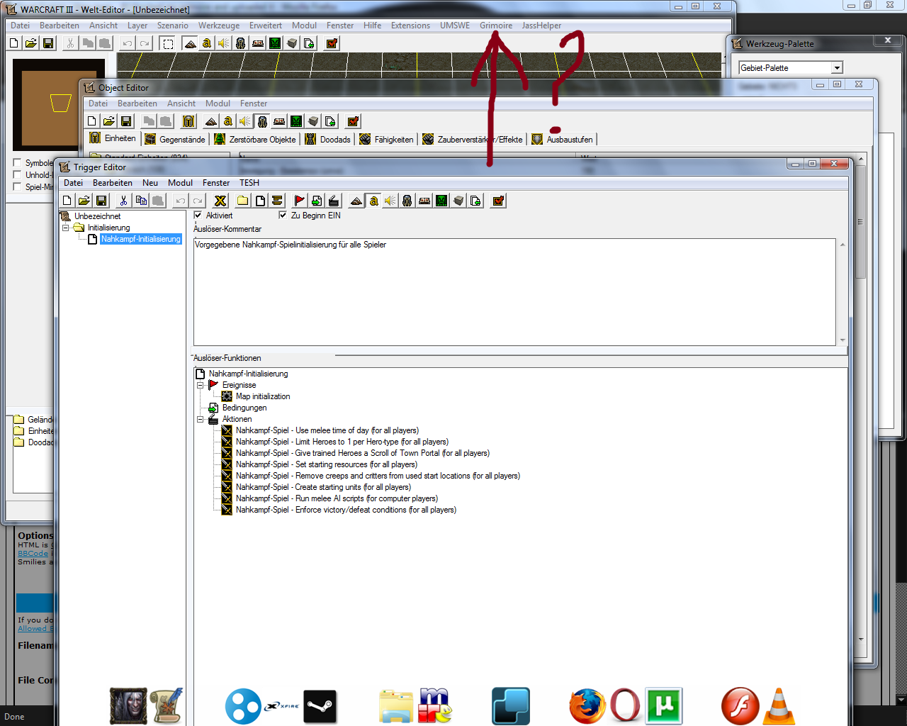The height and width of the screenshot is (726, 907).
Task: Create new category with the folder icon
Action: (243, 201)
